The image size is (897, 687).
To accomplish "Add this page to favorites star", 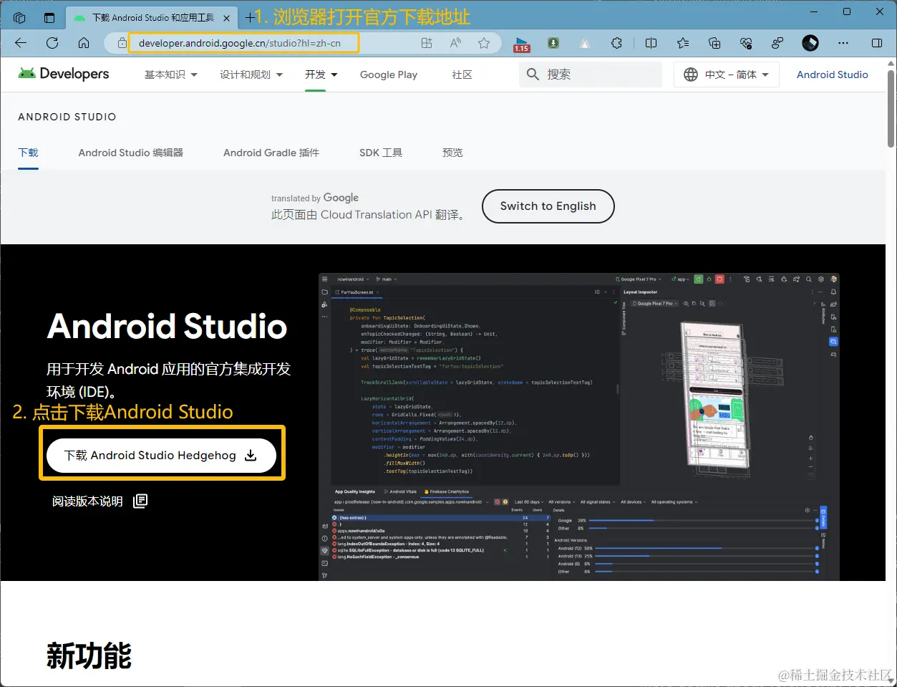I will pos(484,43).
